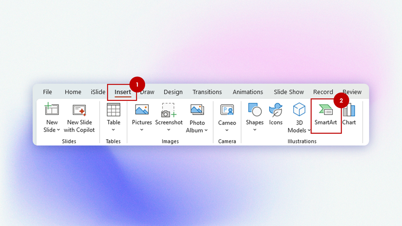Open the Photo Album dropdown arrow
The height and width of the screenshot is (226, 402).
[x=206, y=130]
